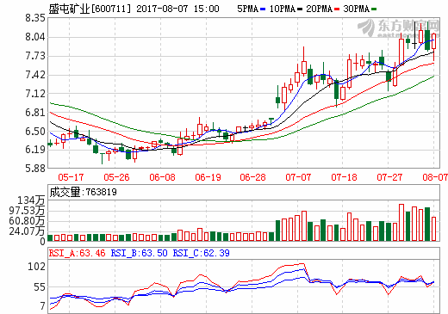Click the 6.50 price axis label

click(x=35, y=132)
